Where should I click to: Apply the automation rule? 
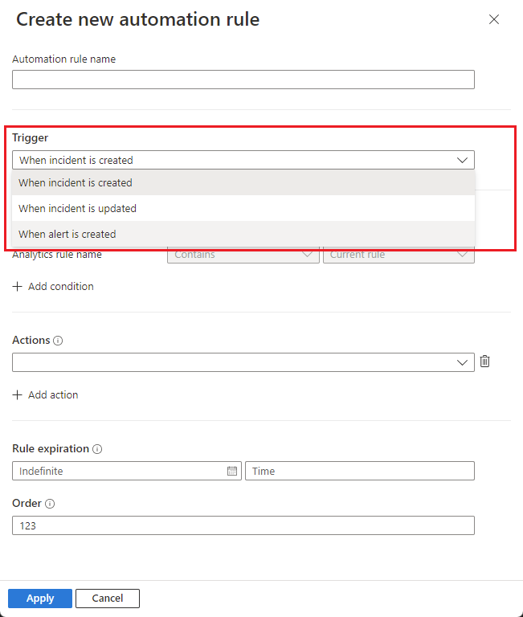click(x=40, y=599)
